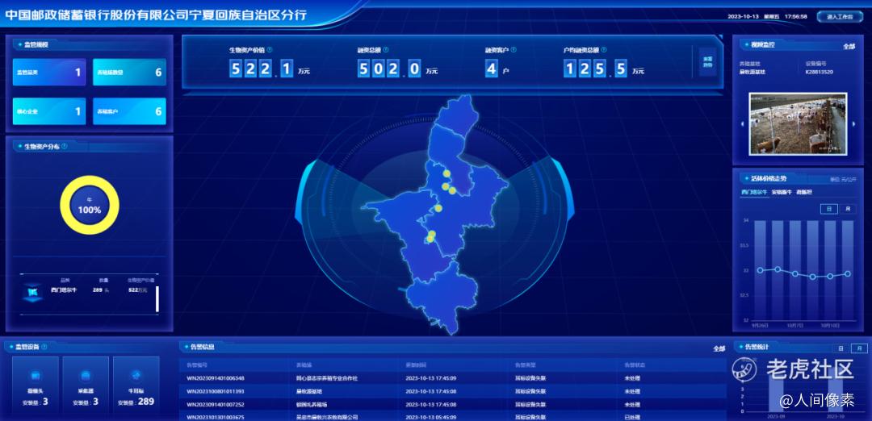
Task: Click the 告警状态 column header
Action: (635, 365)
